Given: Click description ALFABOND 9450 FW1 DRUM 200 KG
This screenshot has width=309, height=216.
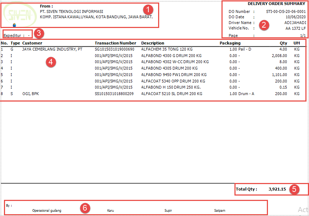Looking at the screenshot, I should point(174,75).
